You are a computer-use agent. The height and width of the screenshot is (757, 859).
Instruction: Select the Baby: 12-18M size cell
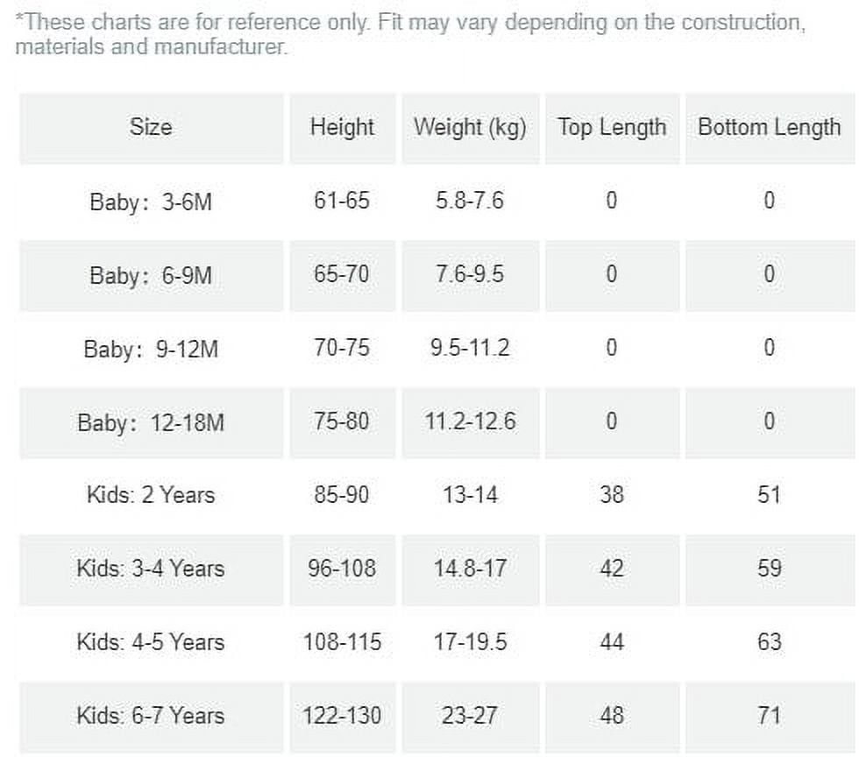click(151, 423)
